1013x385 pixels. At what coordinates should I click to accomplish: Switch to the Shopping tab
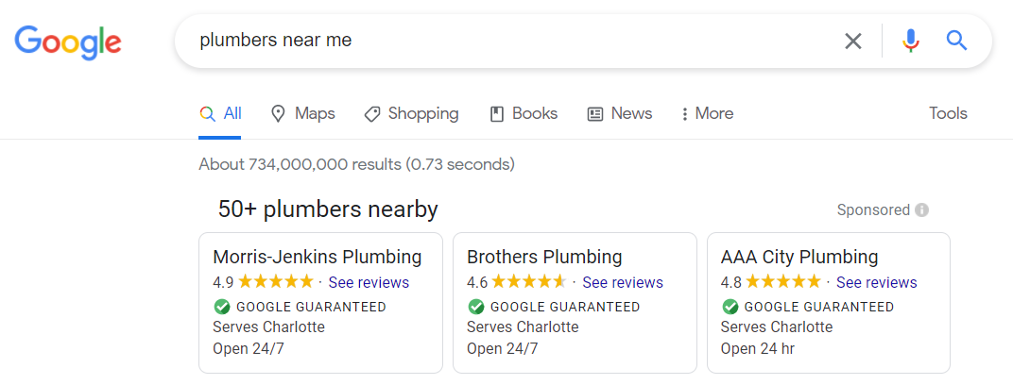coord(411,113)
